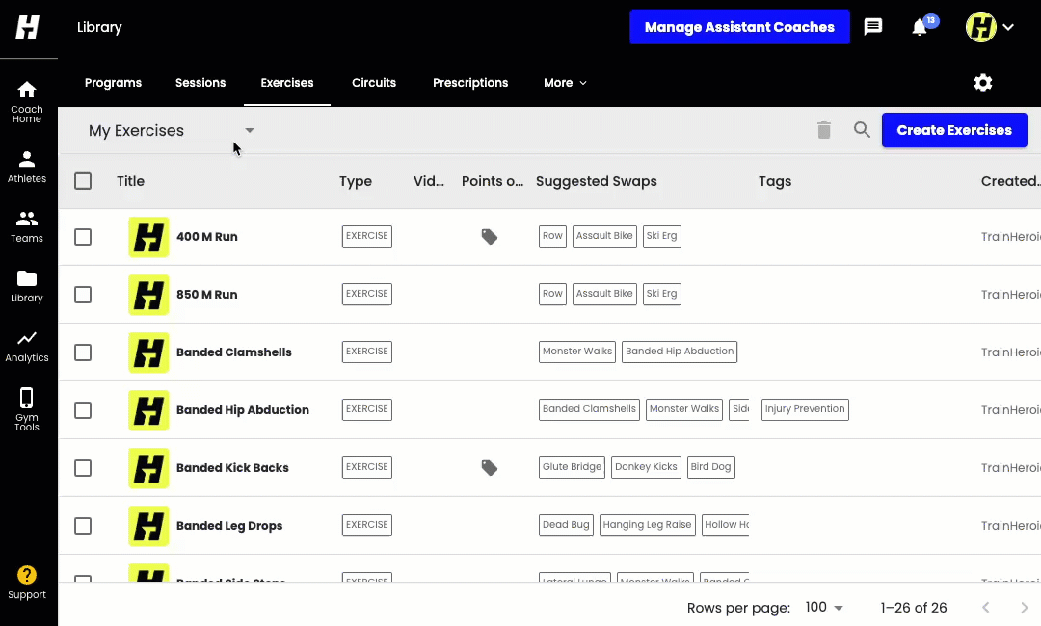The width and height of the screenshot is (1041, 626).
Task: Click the user profile avatar
Action: tap(980, 27)
